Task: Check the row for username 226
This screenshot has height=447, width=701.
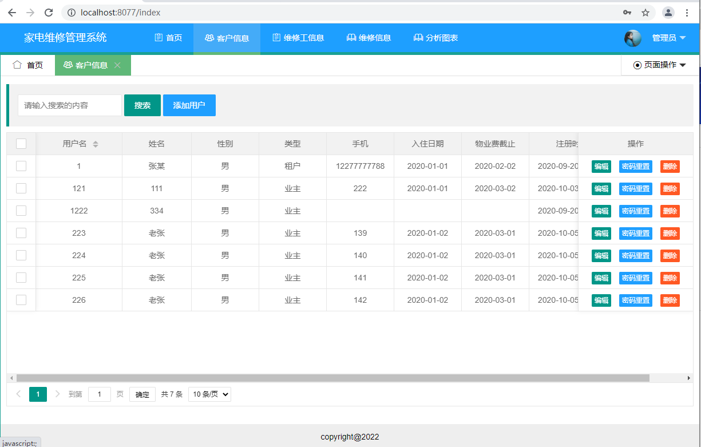Action: [x=21, y=300]
